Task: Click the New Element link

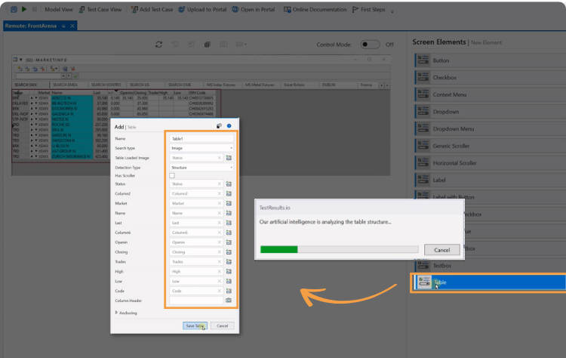Action: (x=486, y=42)
